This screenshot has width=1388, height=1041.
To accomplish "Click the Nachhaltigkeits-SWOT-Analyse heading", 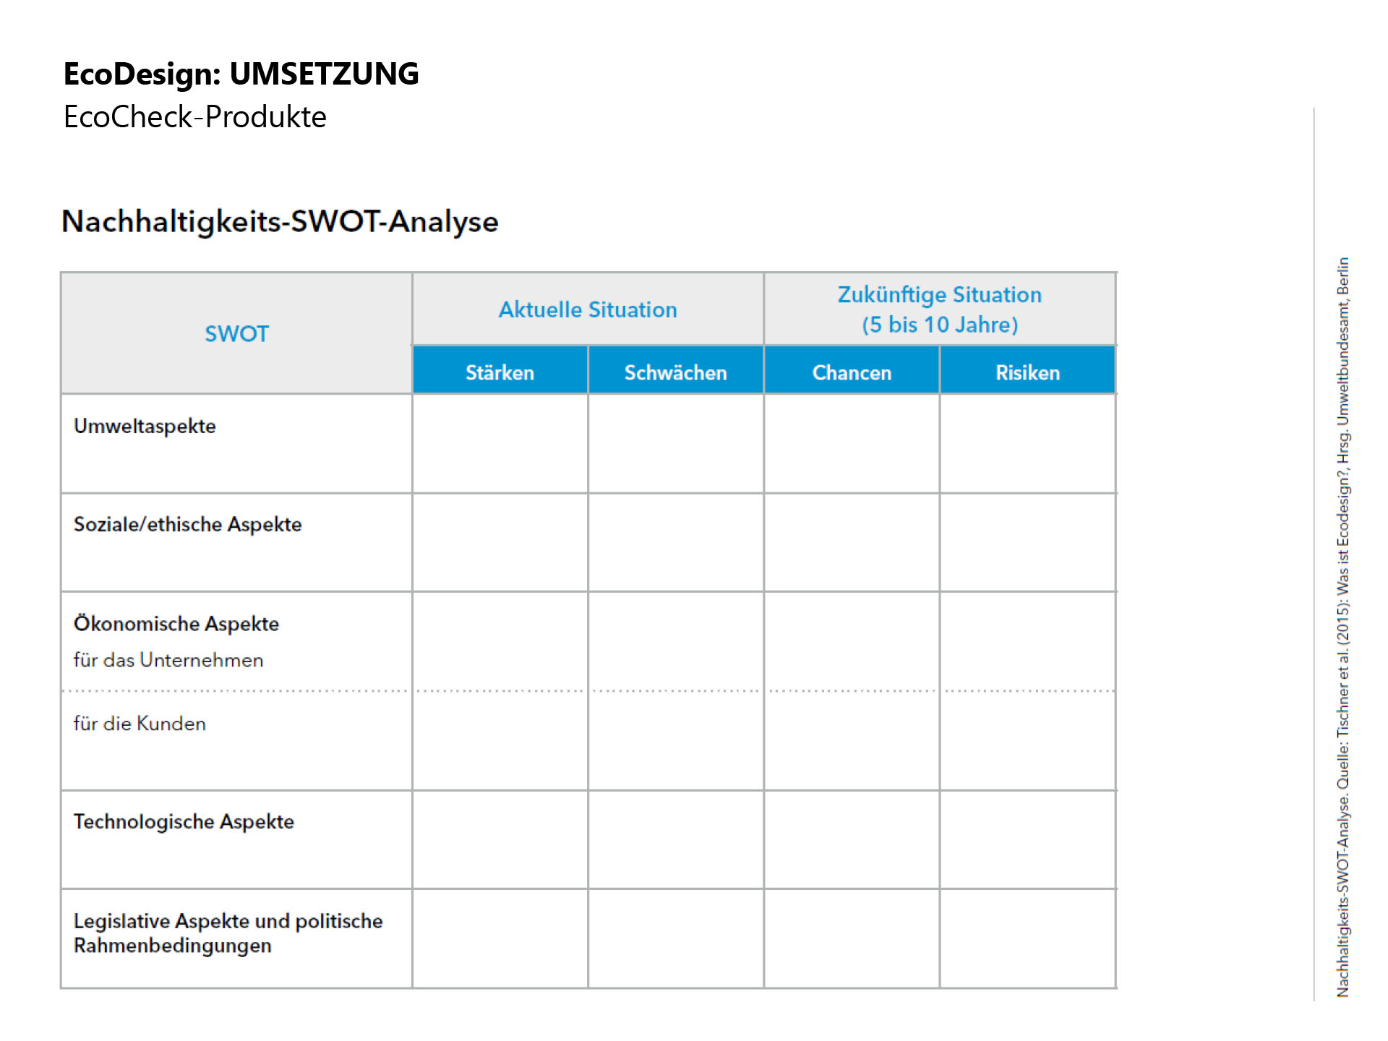I will (x=280, y=221).
